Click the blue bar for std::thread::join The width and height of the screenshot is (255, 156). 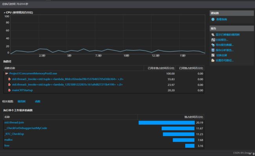[166, 123]
